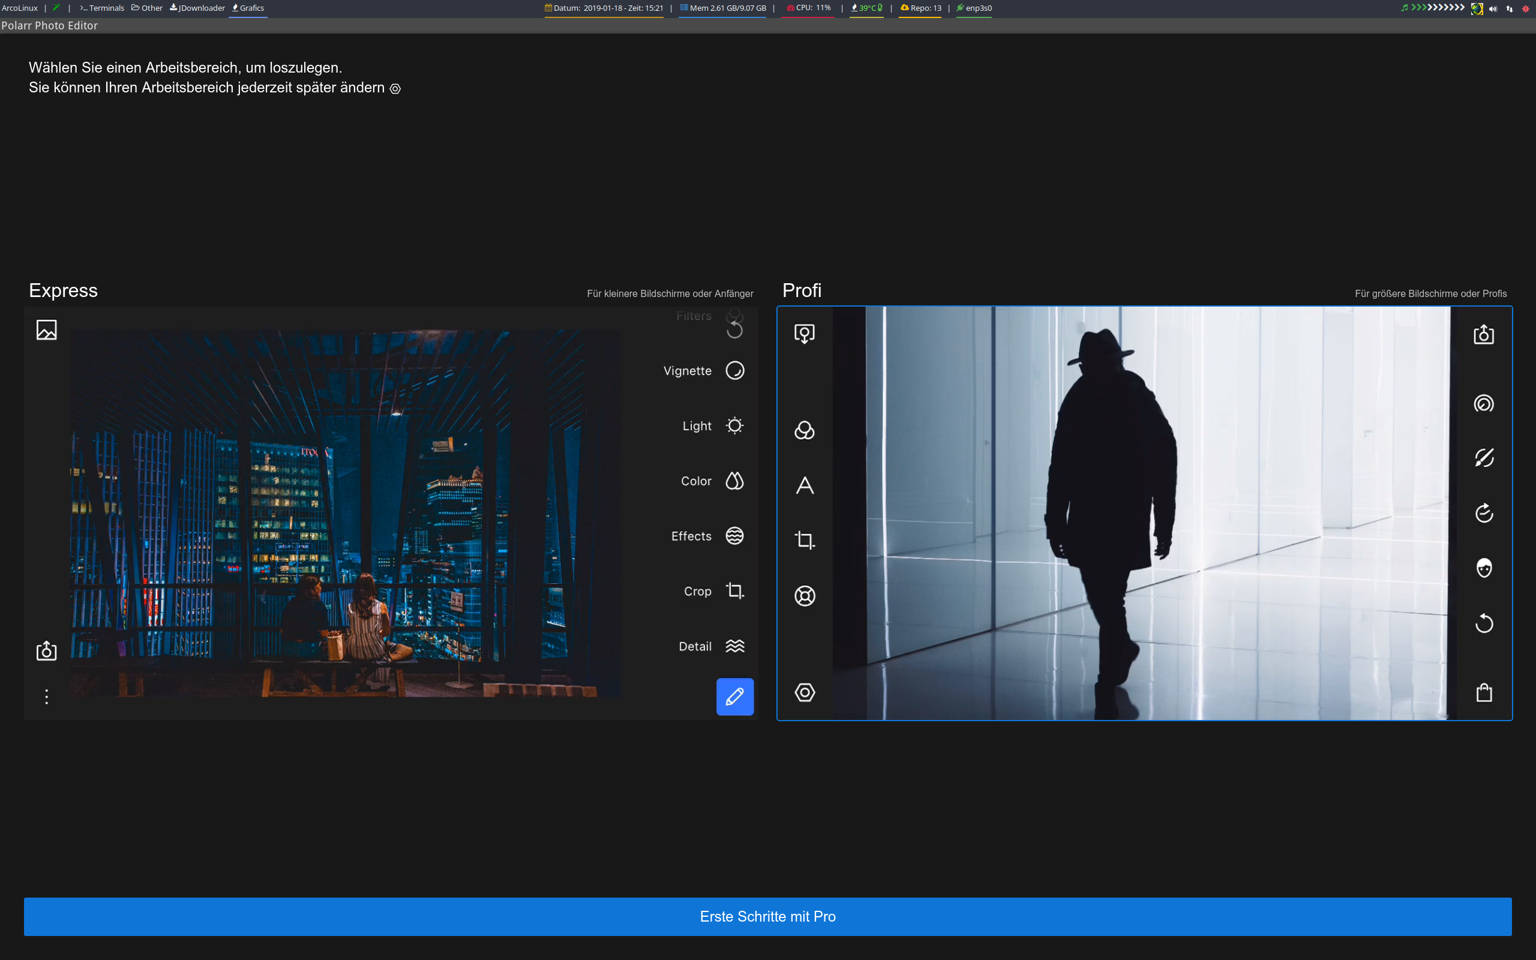Screen dimensions: 1536x960
Task: Click the face retouch icon in Profi
Action: pos(1483,568)
